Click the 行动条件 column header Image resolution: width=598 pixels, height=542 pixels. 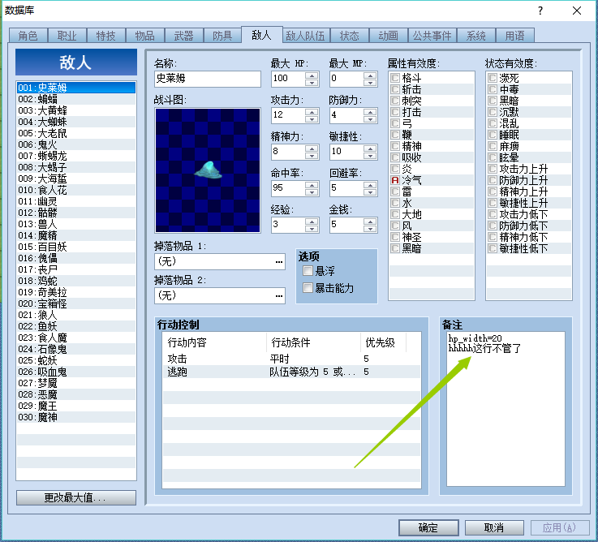click(x=313, y=342)
